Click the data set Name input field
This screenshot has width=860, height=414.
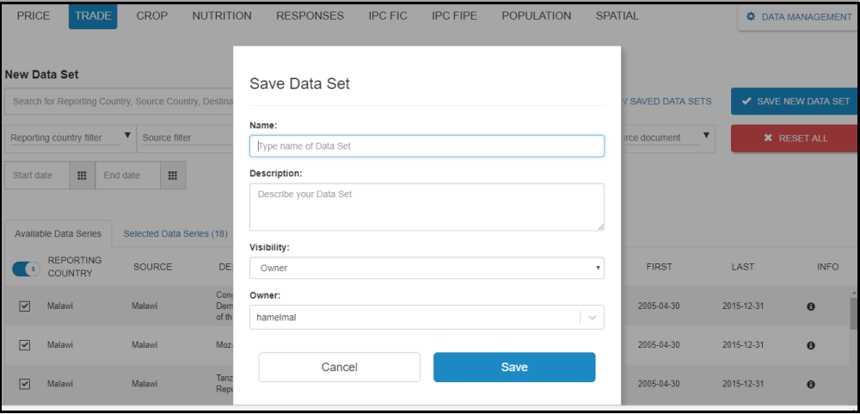(x=427, y=146)
